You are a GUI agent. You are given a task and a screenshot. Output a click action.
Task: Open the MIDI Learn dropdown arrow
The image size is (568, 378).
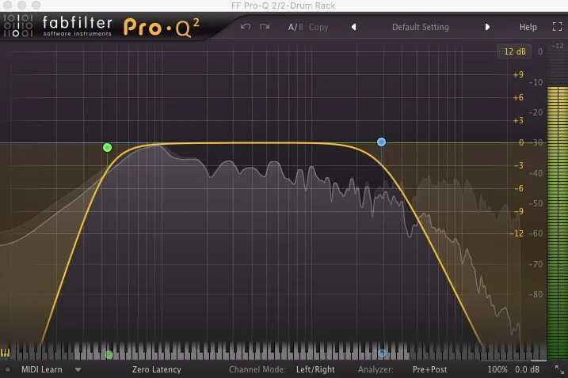[78, 369]
